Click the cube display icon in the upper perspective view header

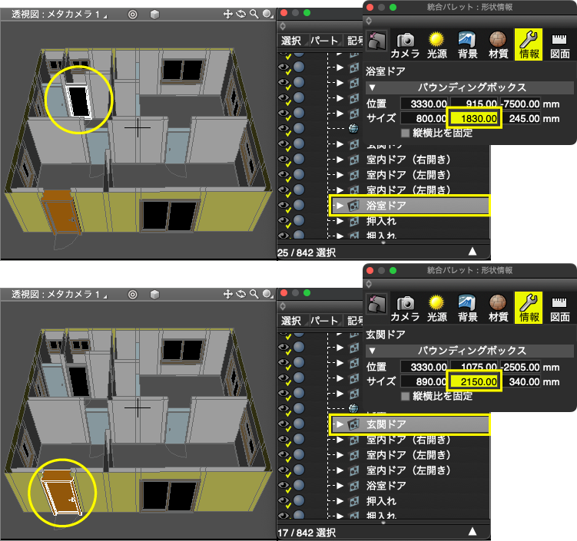[x=155, y=15]
